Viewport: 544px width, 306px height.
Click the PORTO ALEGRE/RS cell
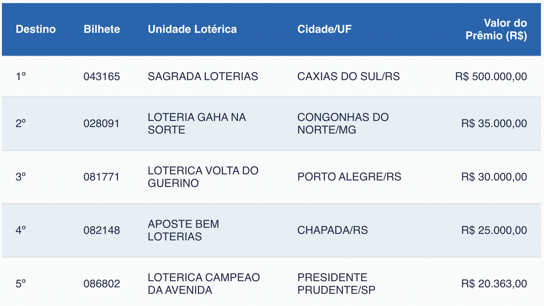(x=349, y=177)
